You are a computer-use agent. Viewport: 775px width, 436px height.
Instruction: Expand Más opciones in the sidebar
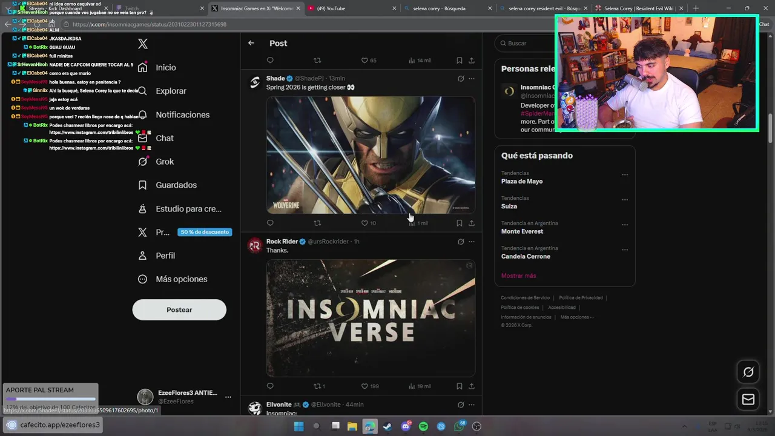click(x=173, y=279)
